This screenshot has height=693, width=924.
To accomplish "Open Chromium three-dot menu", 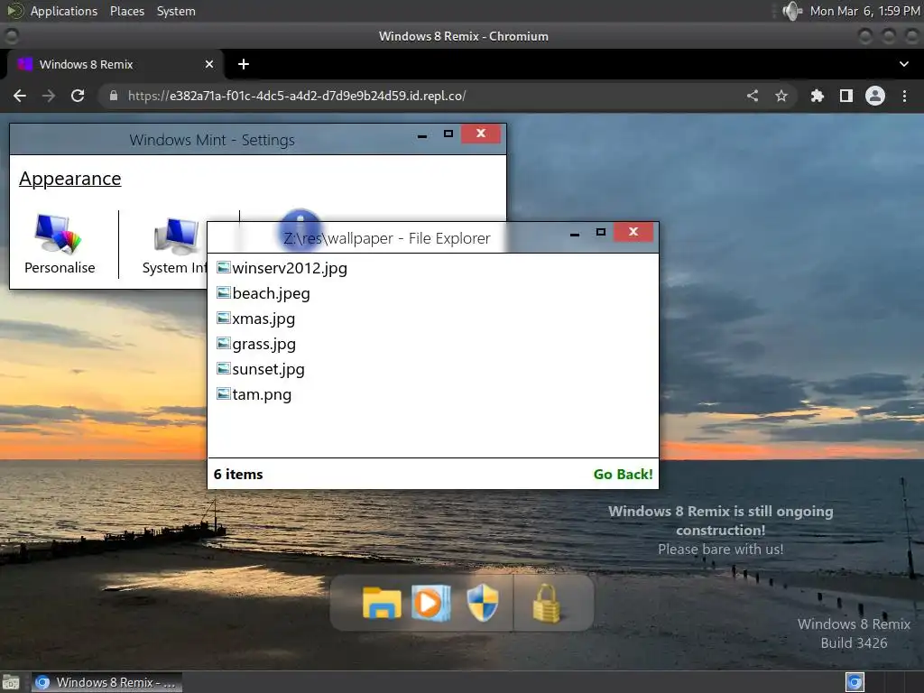I will coord(904,96).
